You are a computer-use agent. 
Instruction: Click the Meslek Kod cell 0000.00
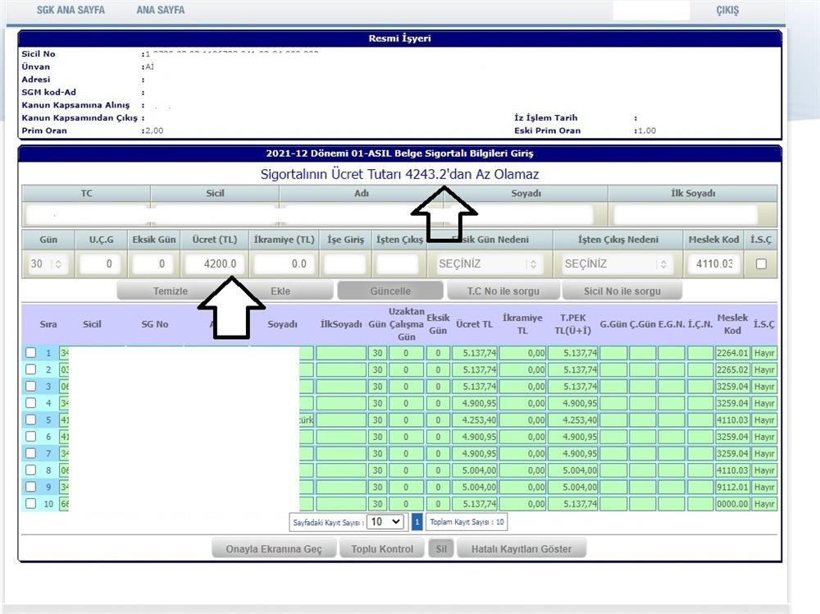732,503
